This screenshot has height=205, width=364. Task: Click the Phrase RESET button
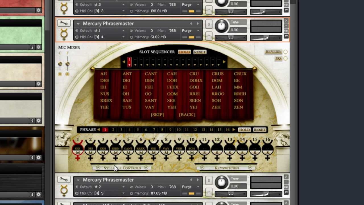[260, 130]
